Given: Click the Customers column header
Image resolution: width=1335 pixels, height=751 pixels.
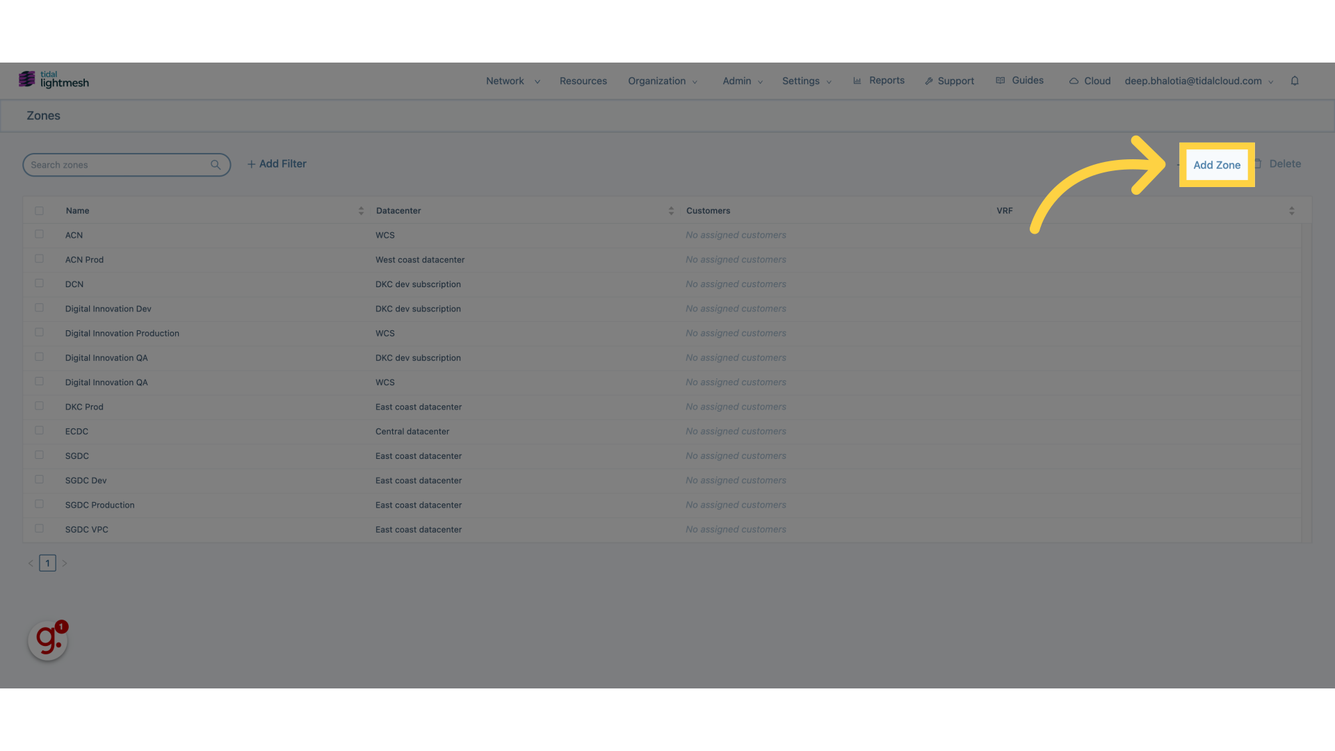Looking at the screenshot, I should [708, 211].
